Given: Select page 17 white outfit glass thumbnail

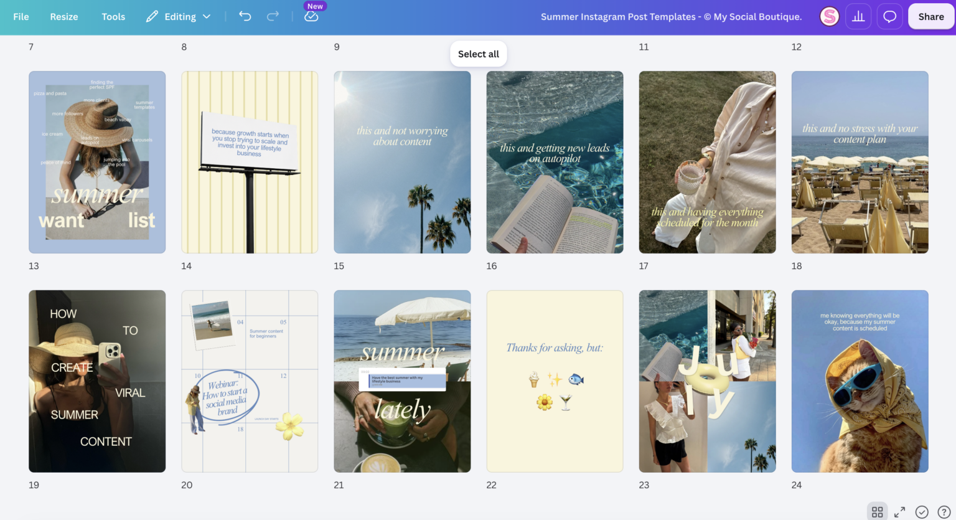Looking at the screenshot, I should pos(707,162).
